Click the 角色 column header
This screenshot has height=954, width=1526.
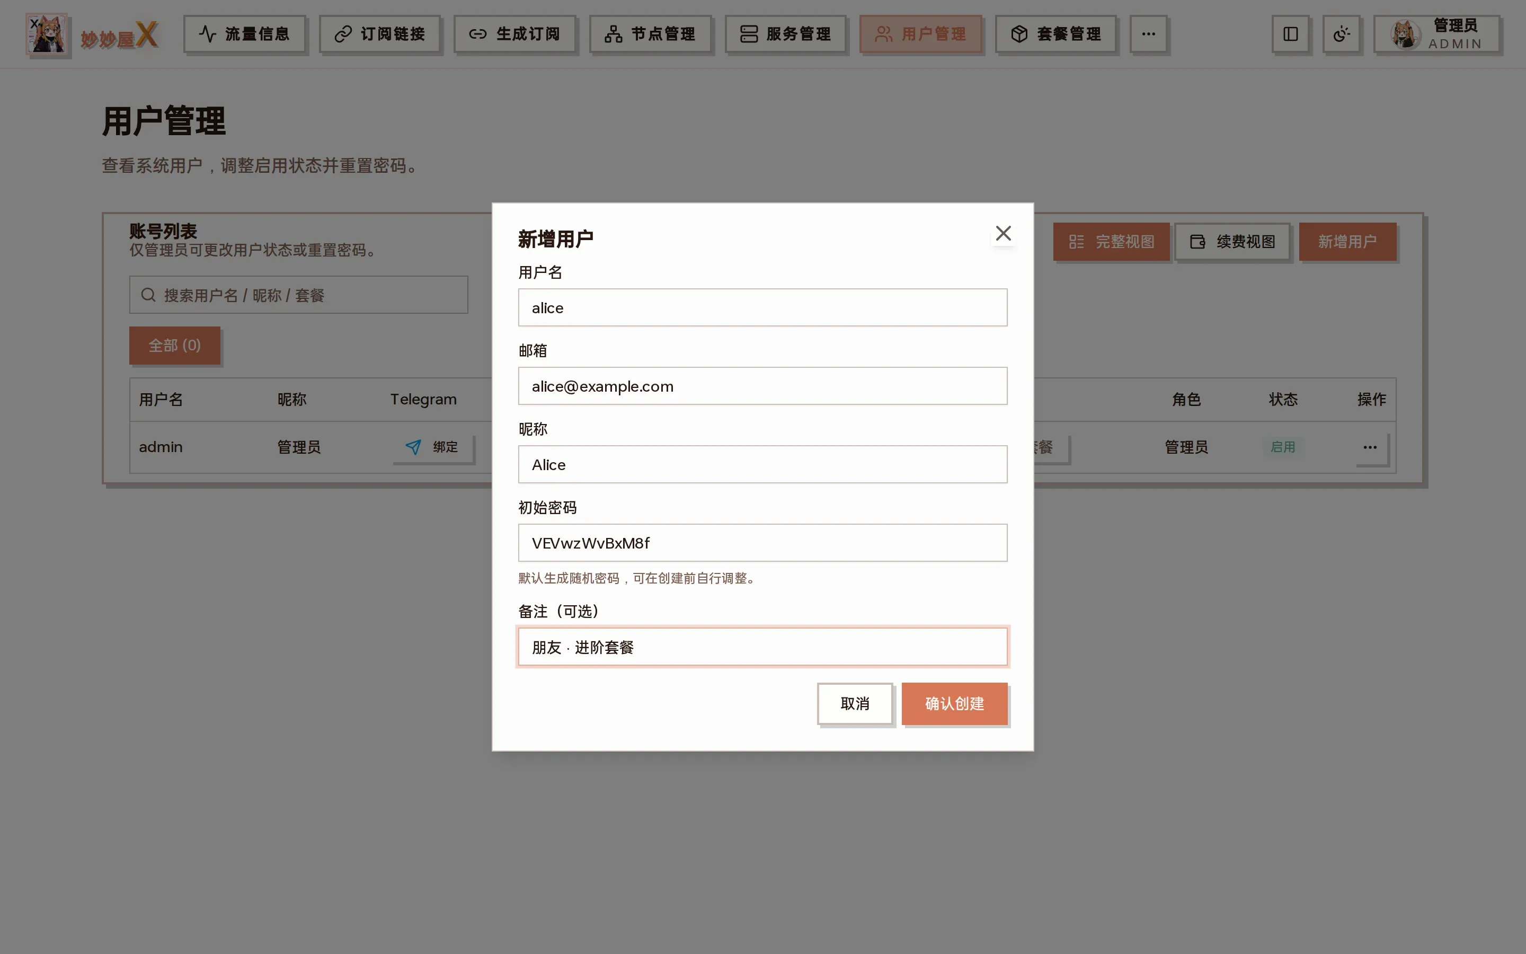pyautogui.click(x=1186, y=400)
